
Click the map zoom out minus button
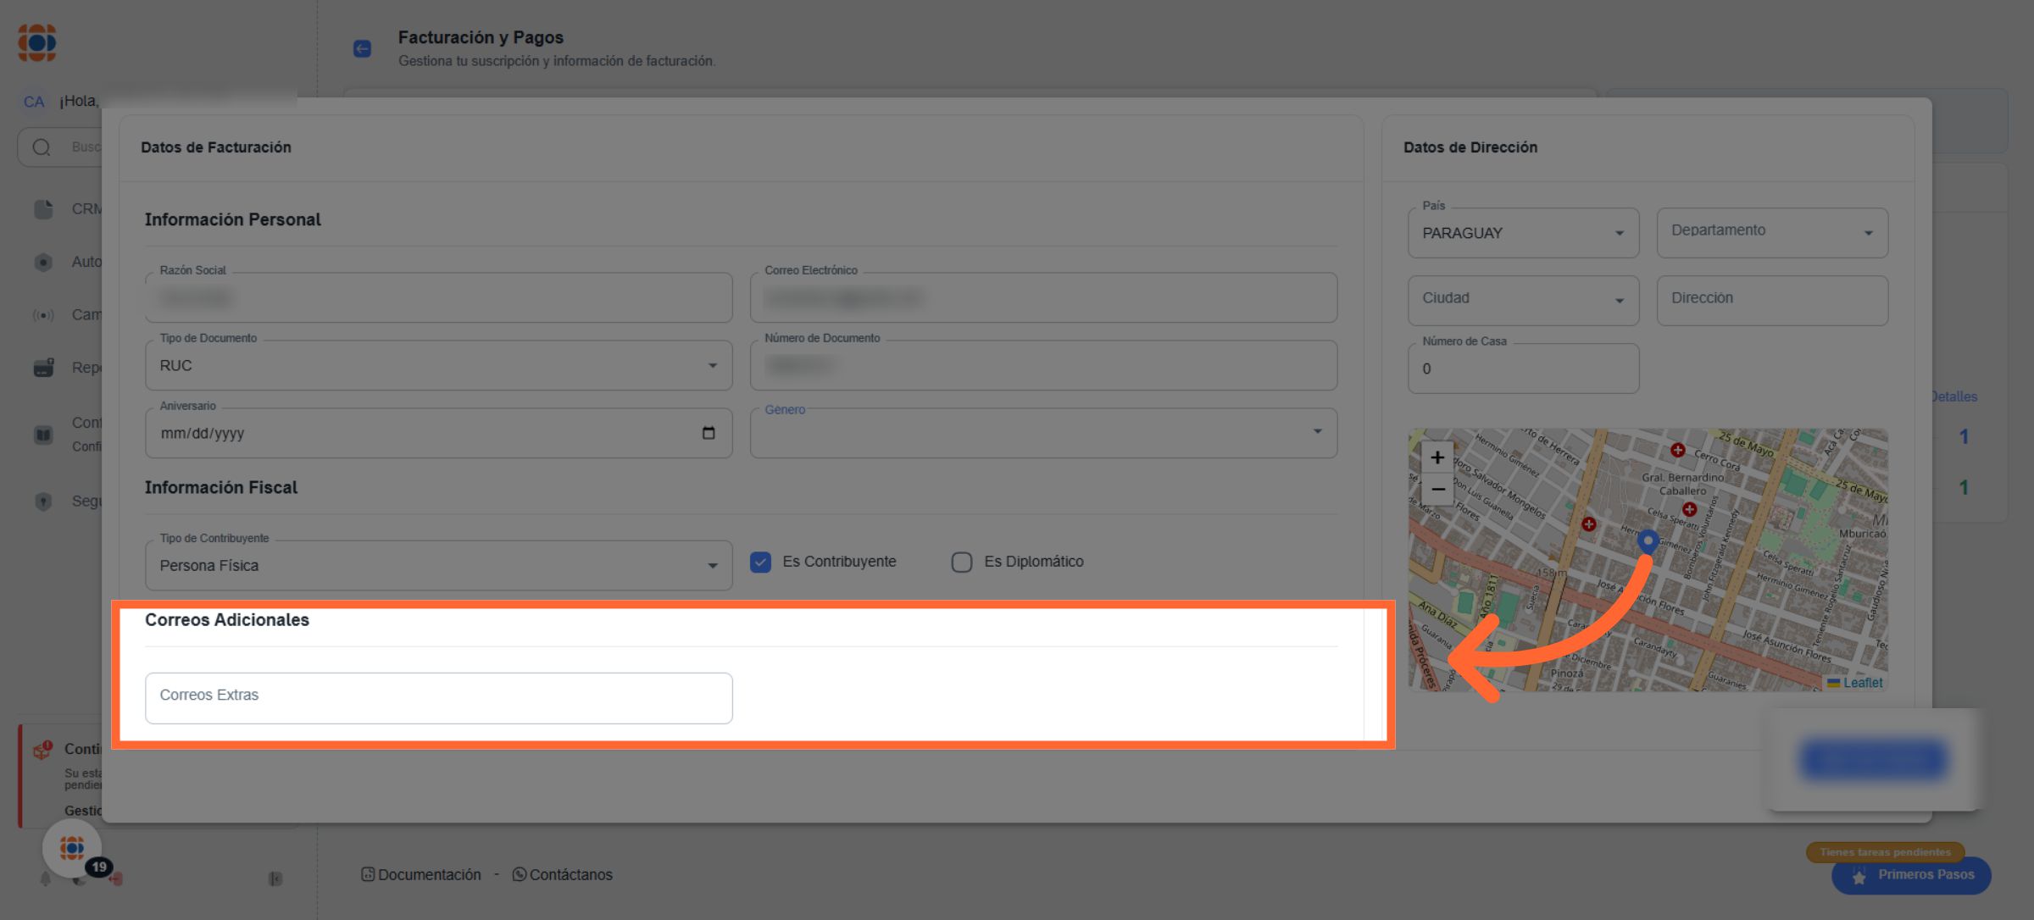(x=1437, y=490)
